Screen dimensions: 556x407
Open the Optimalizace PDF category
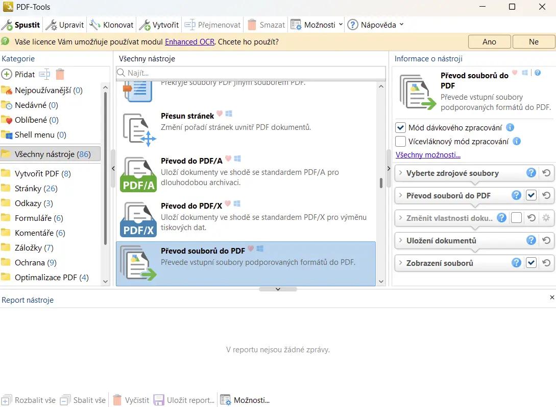coord(52,277)
